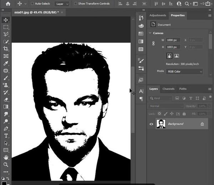214x185 pixels.
Task: Open the Styles fx panel icon
Action: (x=141, y=80)
